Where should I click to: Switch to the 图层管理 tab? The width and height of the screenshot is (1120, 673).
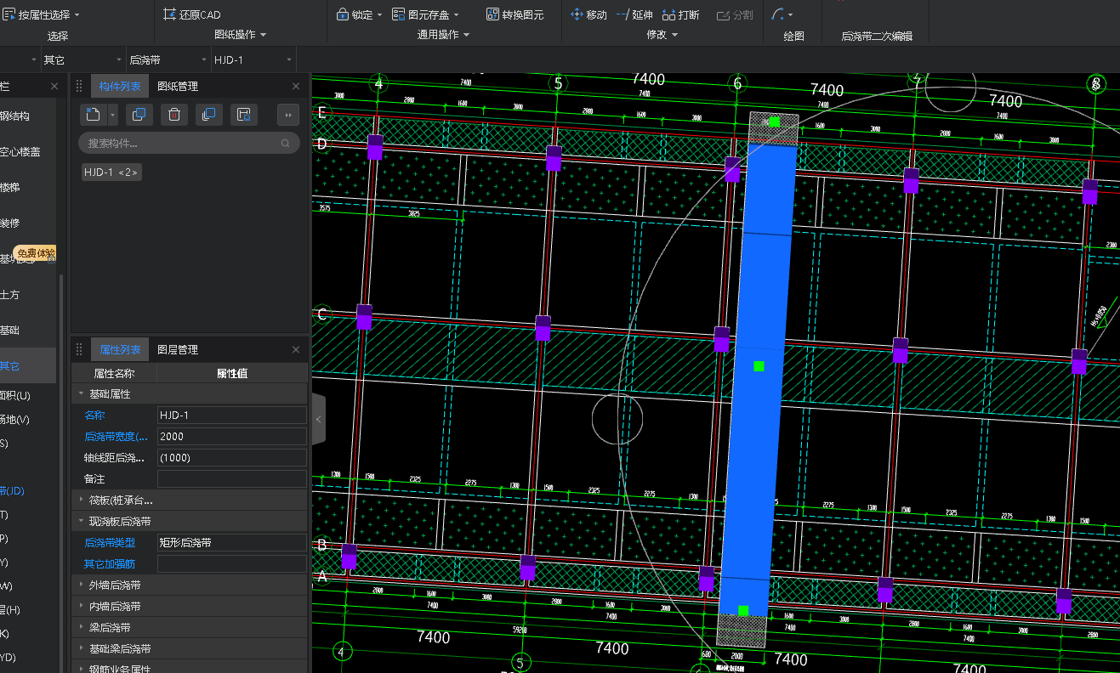tap(178, 350)
